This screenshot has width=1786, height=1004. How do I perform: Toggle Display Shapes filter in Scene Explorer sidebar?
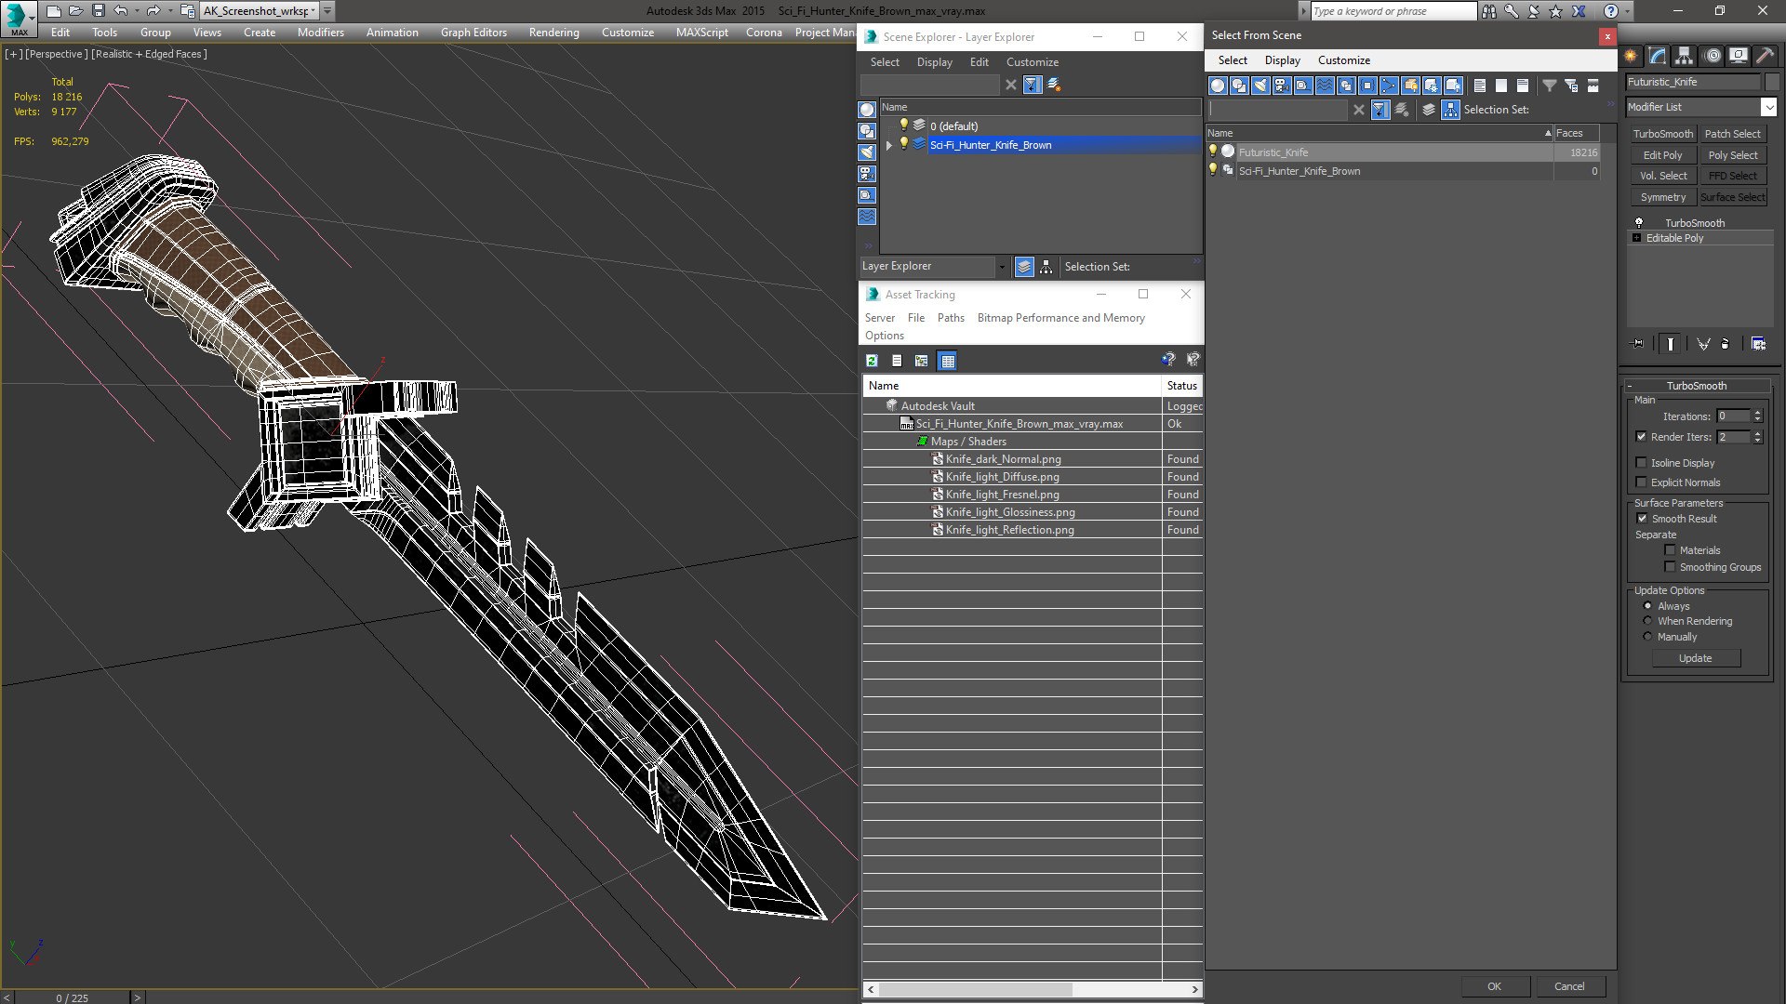[867, 131]
